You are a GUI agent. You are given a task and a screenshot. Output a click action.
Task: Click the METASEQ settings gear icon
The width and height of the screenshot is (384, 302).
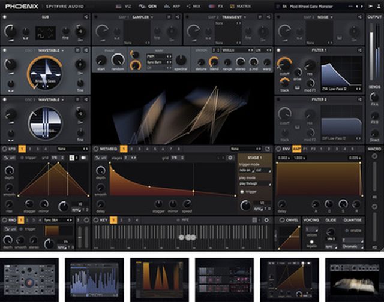(230, 158)
